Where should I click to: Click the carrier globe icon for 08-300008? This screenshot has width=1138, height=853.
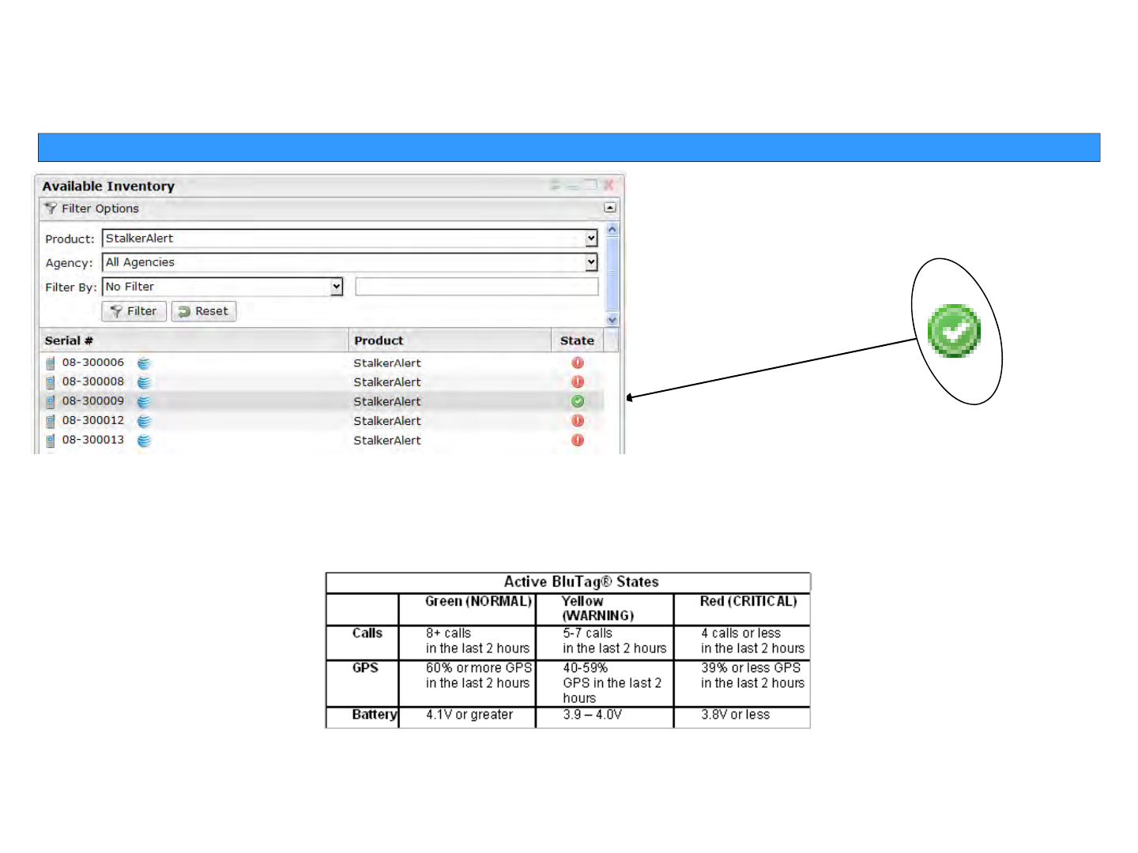click(x=144, y=382)
